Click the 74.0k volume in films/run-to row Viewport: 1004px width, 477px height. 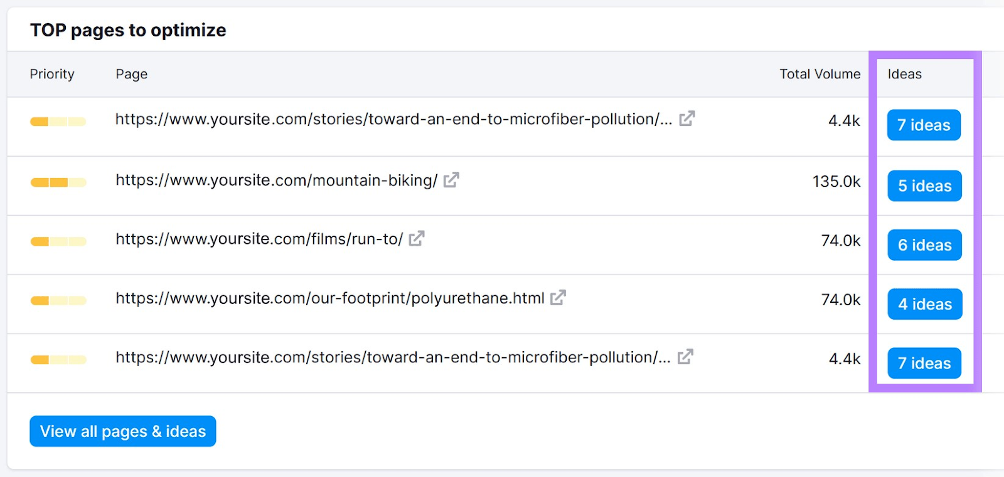coord(841,241)
